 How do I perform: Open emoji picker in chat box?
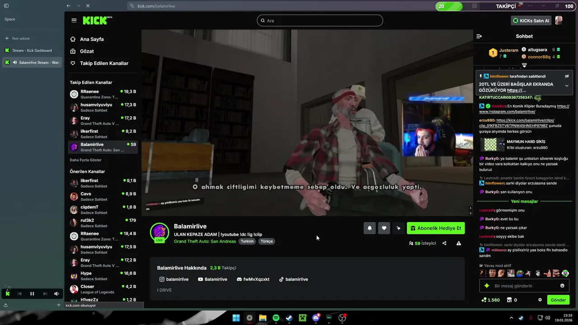[562, 286]
